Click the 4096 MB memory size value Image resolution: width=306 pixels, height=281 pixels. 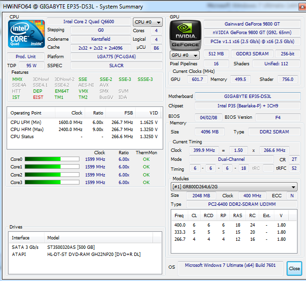point(210,132)
